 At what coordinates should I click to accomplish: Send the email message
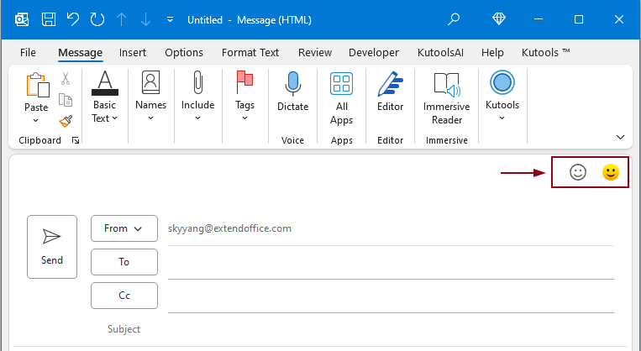(52, 245)
